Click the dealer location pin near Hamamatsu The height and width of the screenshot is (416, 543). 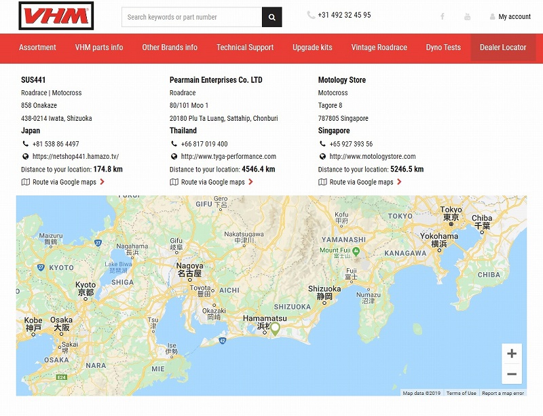(x=275, y=328)
